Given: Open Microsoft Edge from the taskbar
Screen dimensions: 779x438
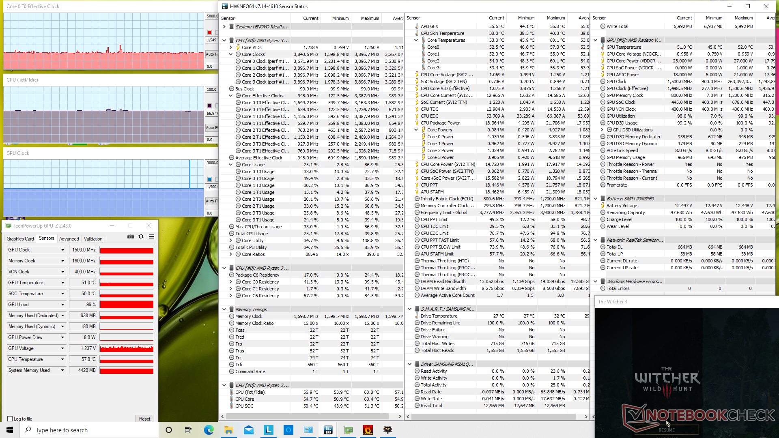Looking at the screenshot, I should [209, 430].
